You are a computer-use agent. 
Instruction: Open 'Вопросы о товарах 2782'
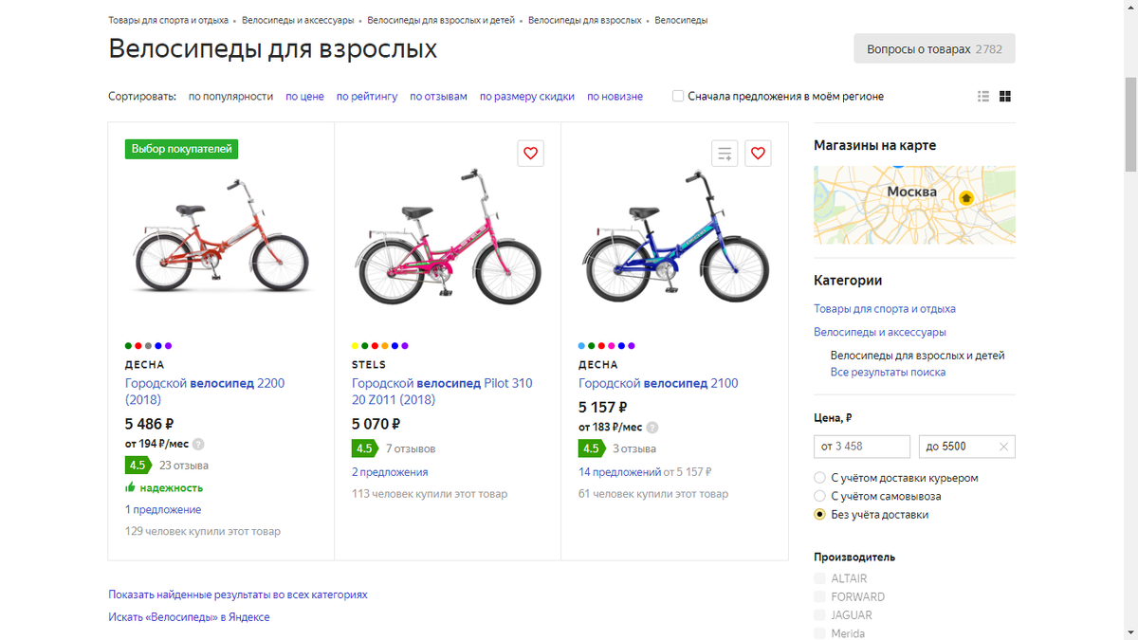click(x=934, y=47)
